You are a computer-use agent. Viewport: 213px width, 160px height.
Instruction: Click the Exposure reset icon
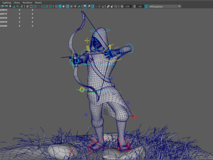tap(122, 6)
